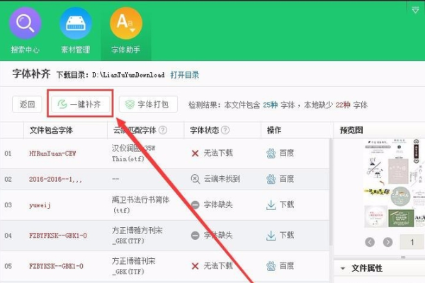Image resolution: width=425 pixels, height=283 pixels.
Task: Select the 字体助手 font assistant icon
Action: click(126, 23)
